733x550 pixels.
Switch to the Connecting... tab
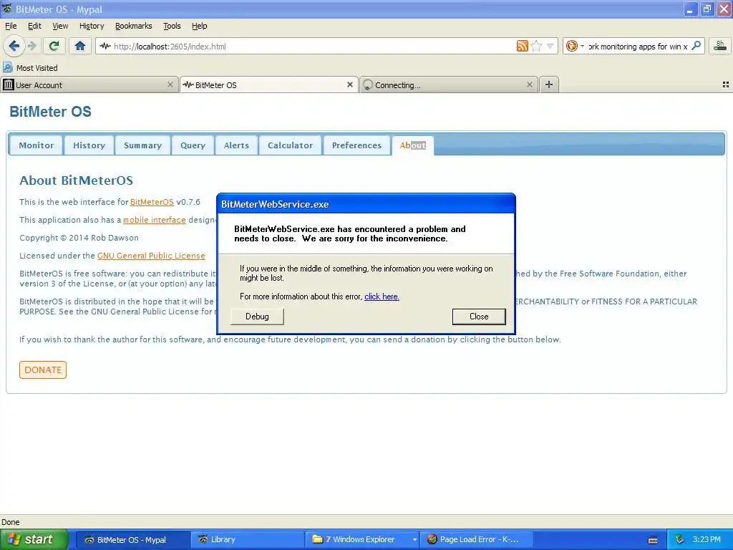click(448, 85)
